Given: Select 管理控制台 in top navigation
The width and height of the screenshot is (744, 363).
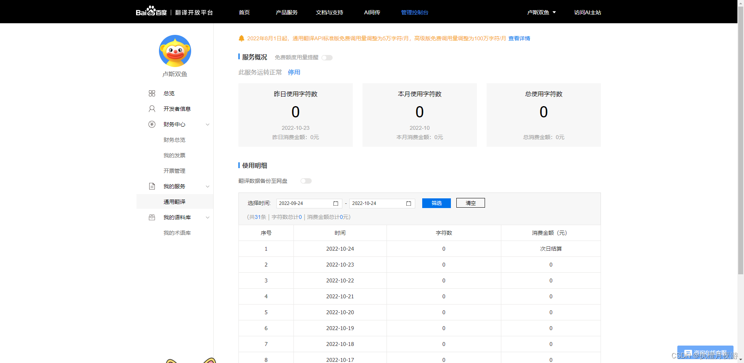Looking at the screenshot, I should (414, 12).
